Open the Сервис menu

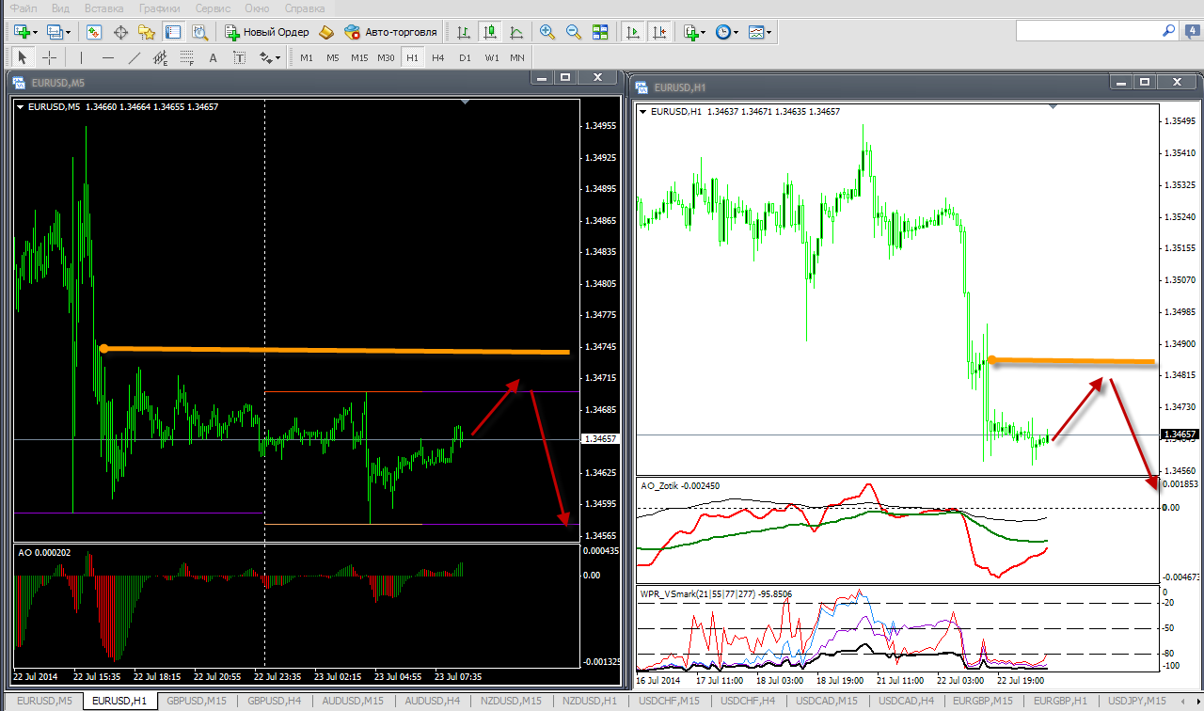(x=214, y=8)
